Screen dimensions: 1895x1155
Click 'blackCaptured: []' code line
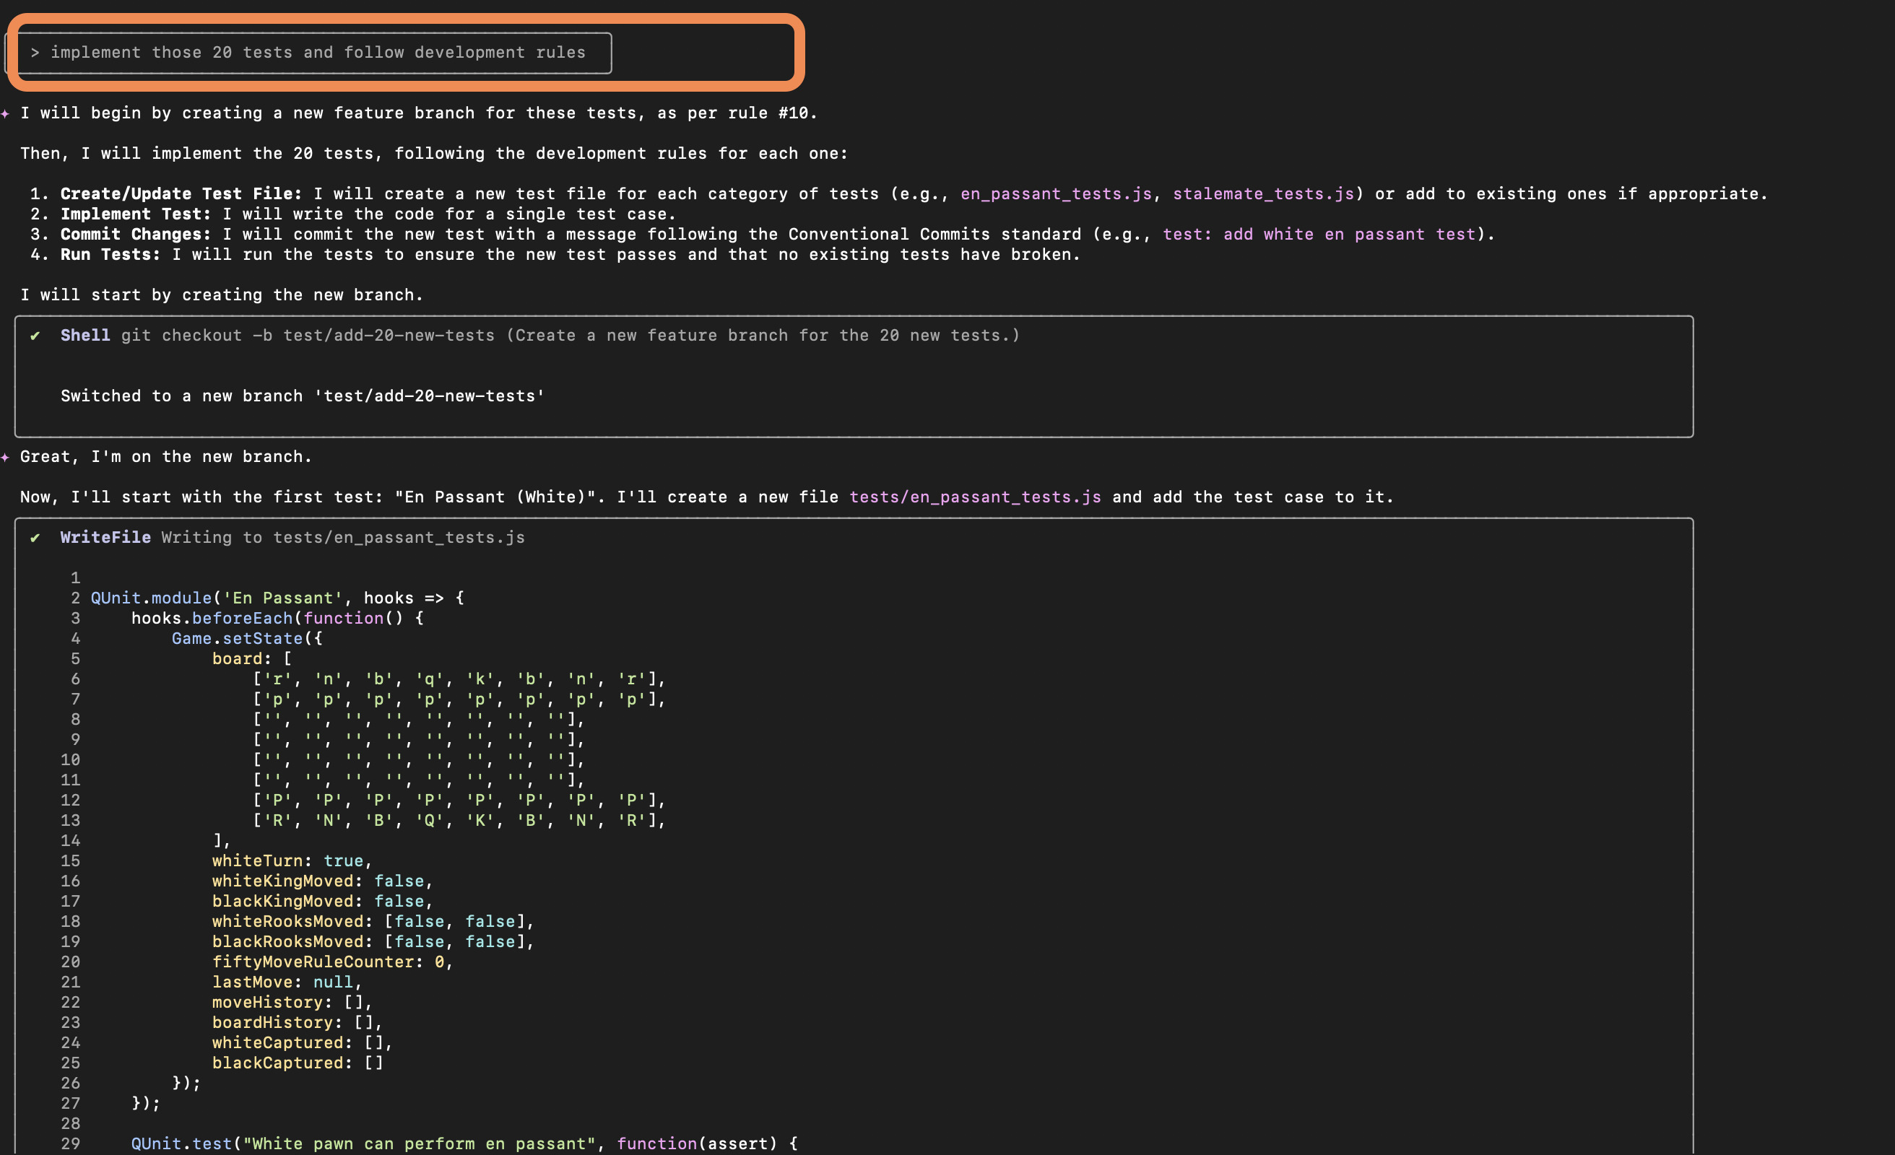tap(298, 1063)
